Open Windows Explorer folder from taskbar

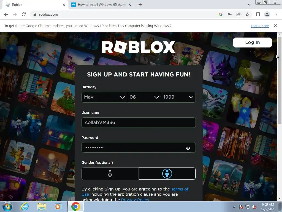(42, 207)
